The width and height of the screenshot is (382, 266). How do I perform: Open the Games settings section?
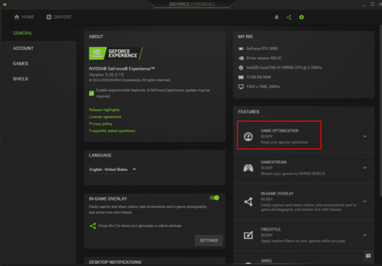[21, 63]
